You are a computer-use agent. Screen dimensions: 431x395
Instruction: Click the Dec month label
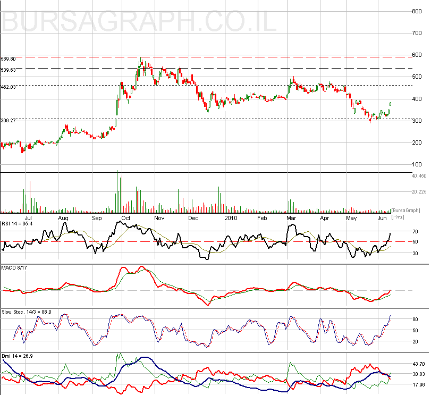tap(193, 218)
